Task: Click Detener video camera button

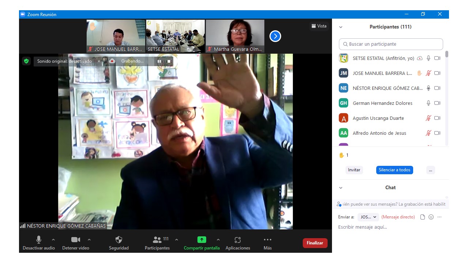Action: (75, 243)
